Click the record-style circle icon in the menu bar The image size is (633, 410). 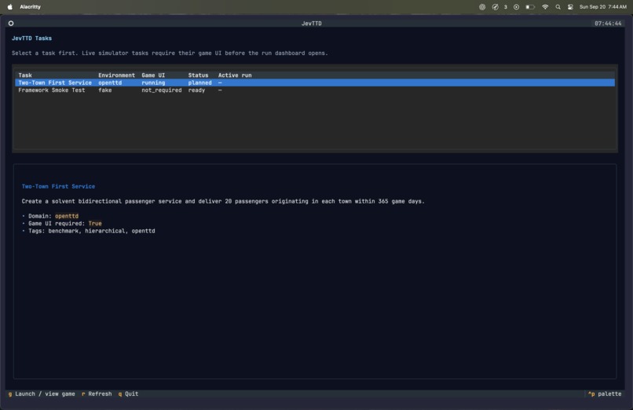(516, 7)
